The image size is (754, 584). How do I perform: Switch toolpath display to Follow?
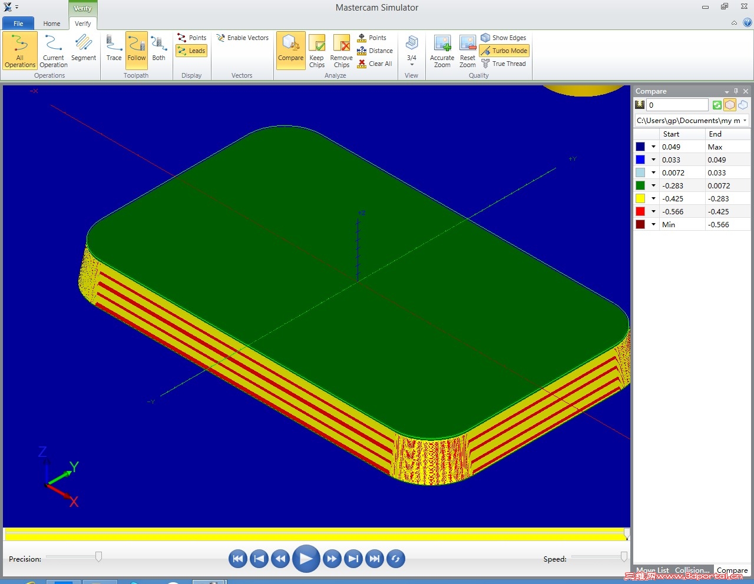tap(137, 51)
